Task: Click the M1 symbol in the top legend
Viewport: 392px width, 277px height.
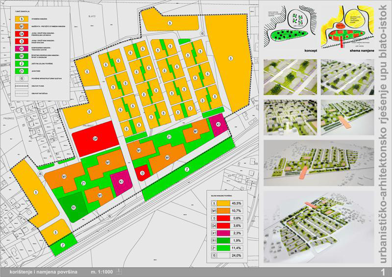Action: pyautogui.click(x=22, y=26)
